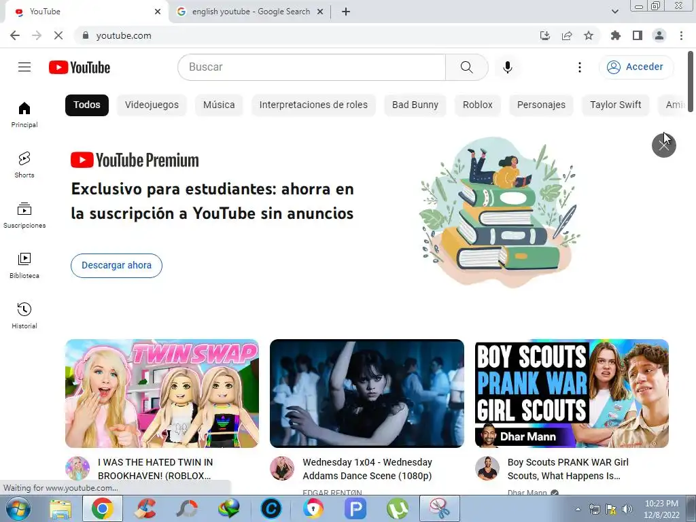Toggle Chrome side panel icon

[x=638, y=35]
